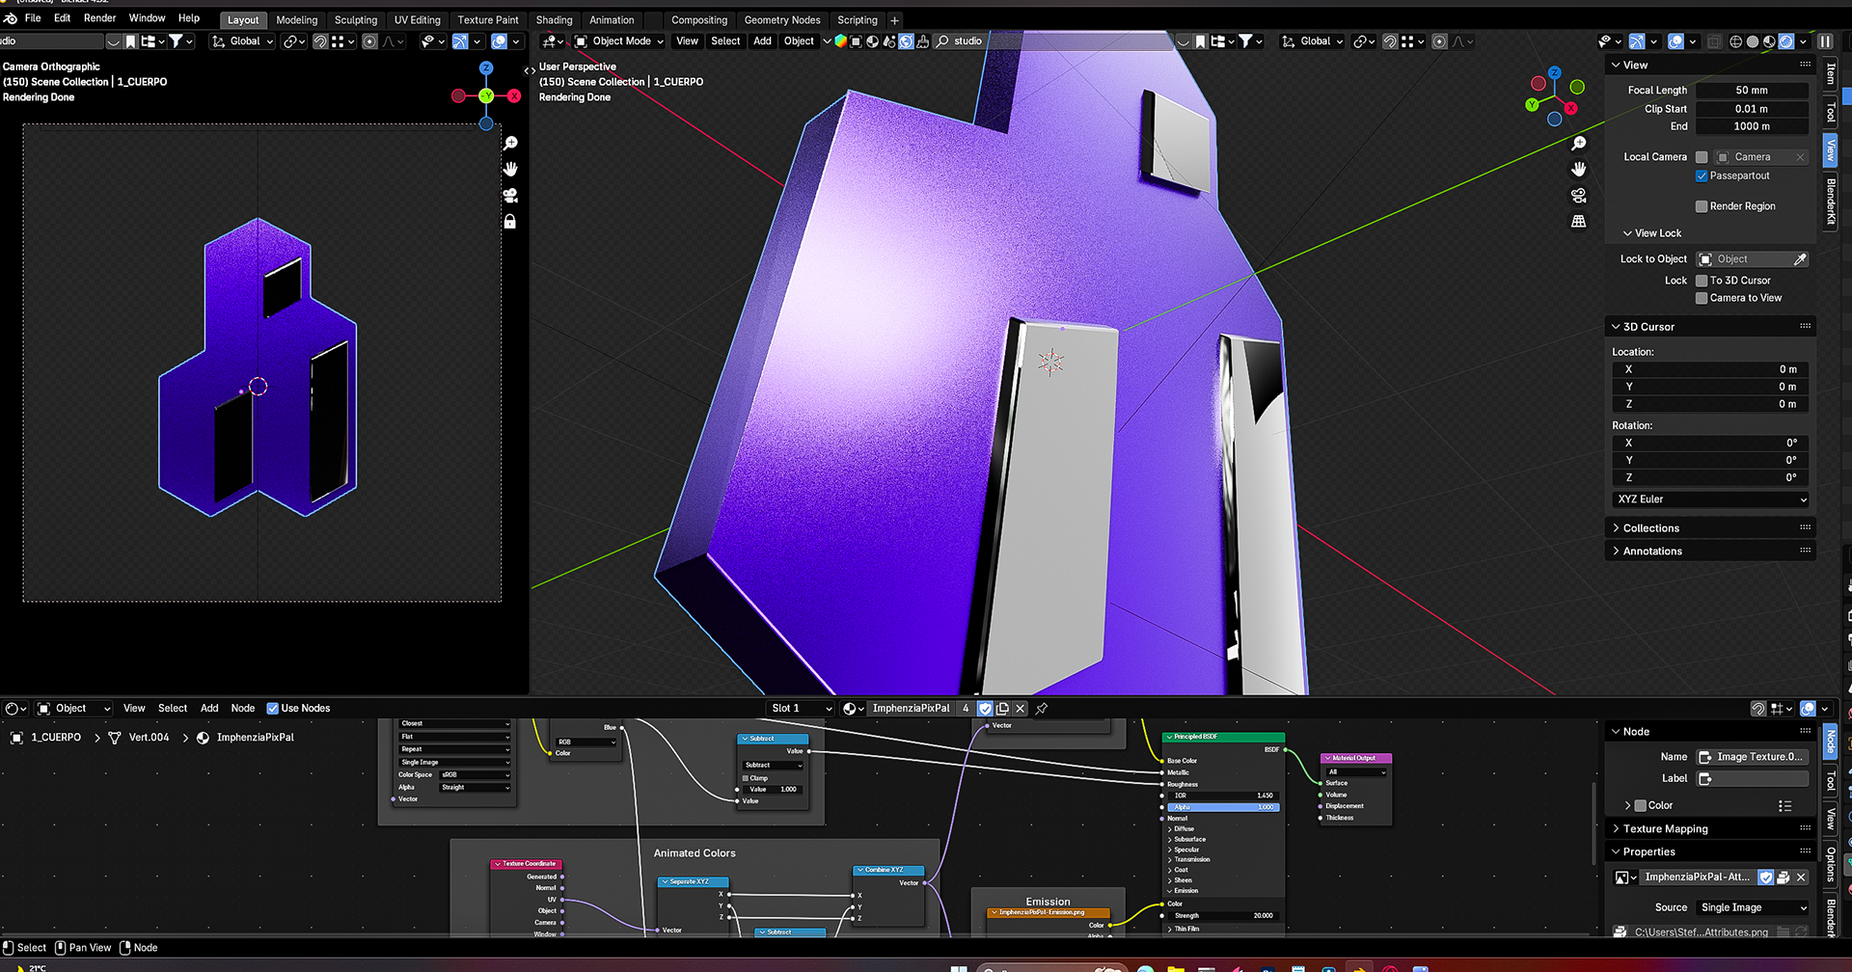Select the pan hand icon in camera view

point(510,169)
